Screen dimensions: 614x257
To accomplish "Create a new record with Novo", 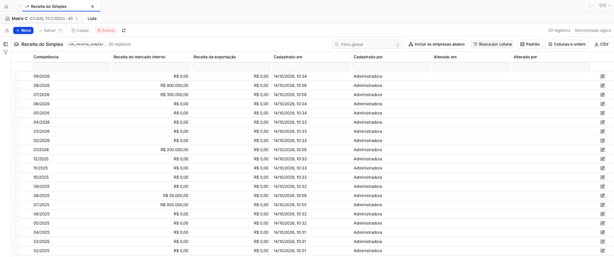I will [23, 31].
